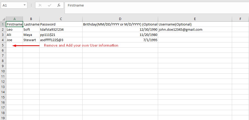Select row 10 header
Image resolution: width=249 pixels, height=120 pixels.
(3, 71)
